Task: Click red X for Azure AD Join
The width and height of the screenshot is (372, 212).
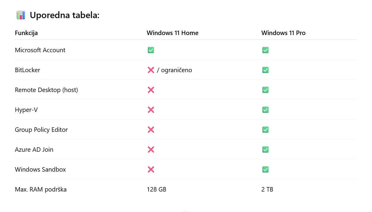Action: click(x=151, y=150)
